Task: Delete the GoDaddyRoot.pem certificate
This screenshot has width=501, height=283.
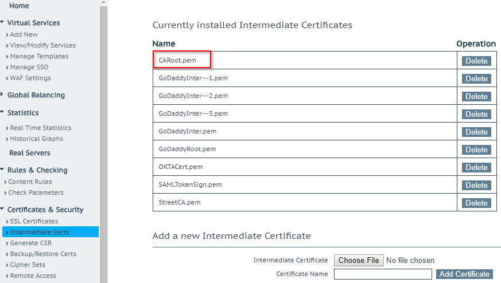Action: click(476, 150)
